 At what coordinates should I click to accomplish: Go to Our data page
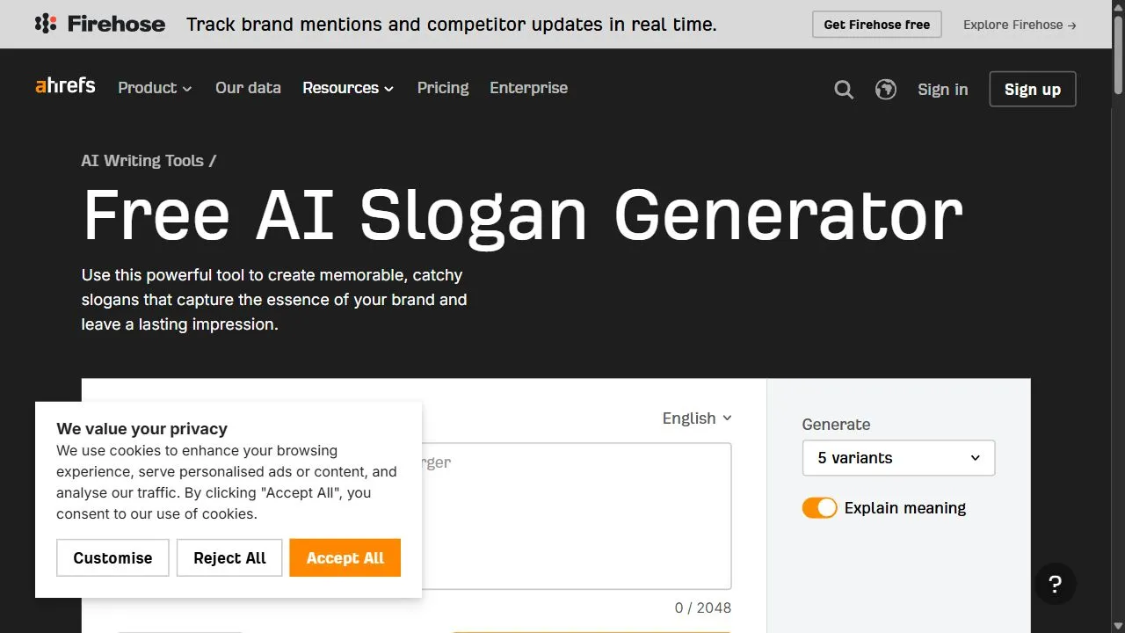pos(248,88)
